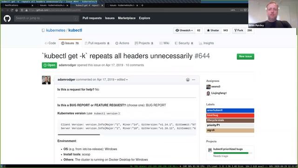Click the repository book icon
Viewport: 298px width, 168px height.
(x=43, y=30)
